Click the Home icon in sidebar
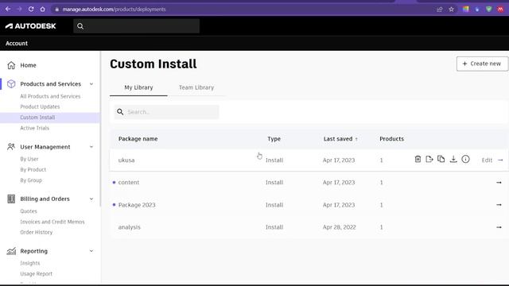Image resolution: width=509 pixels, height=286 pixels. pos(11,65)
